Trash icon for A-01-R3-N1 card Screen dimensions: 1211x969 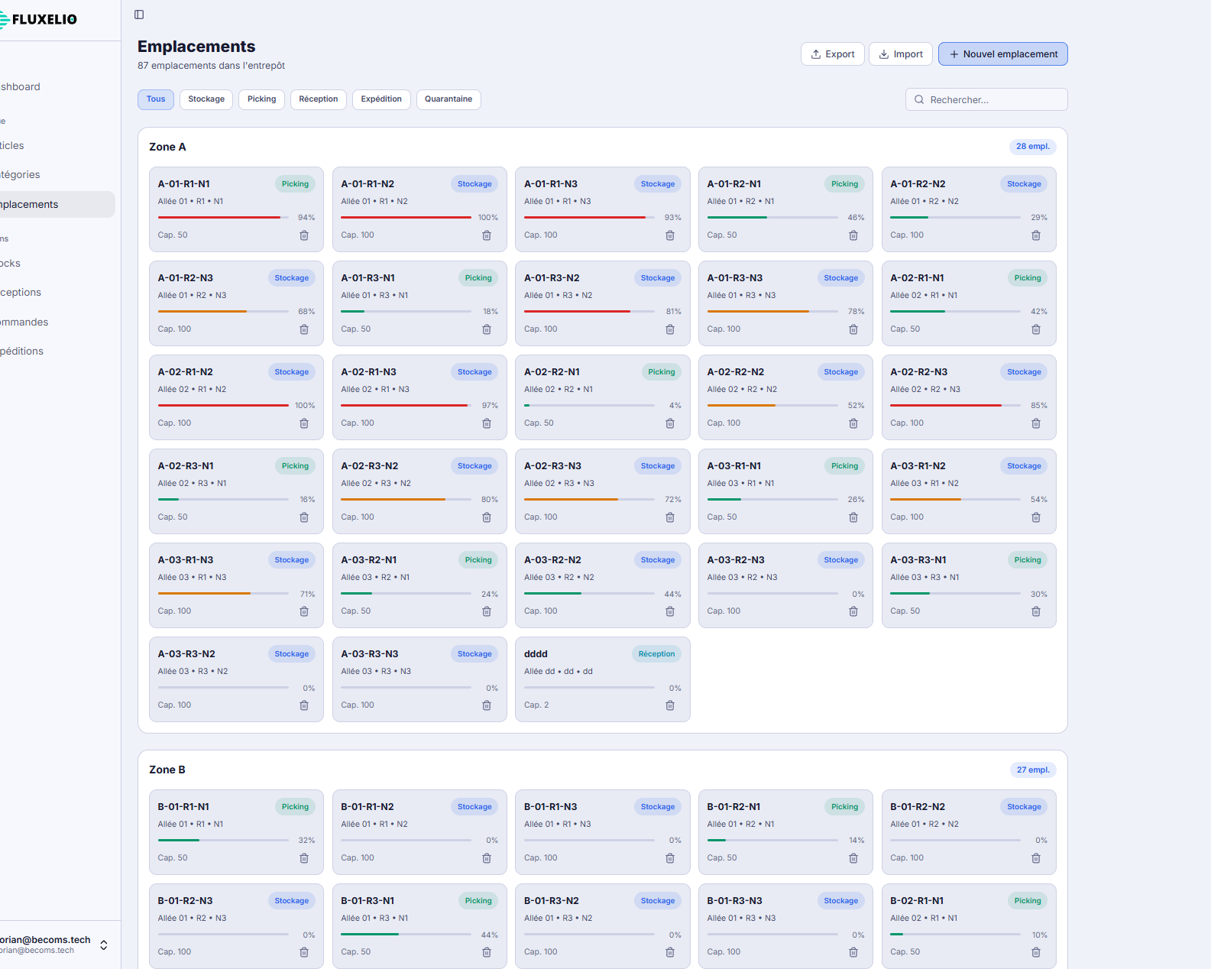tap(487, 329)
